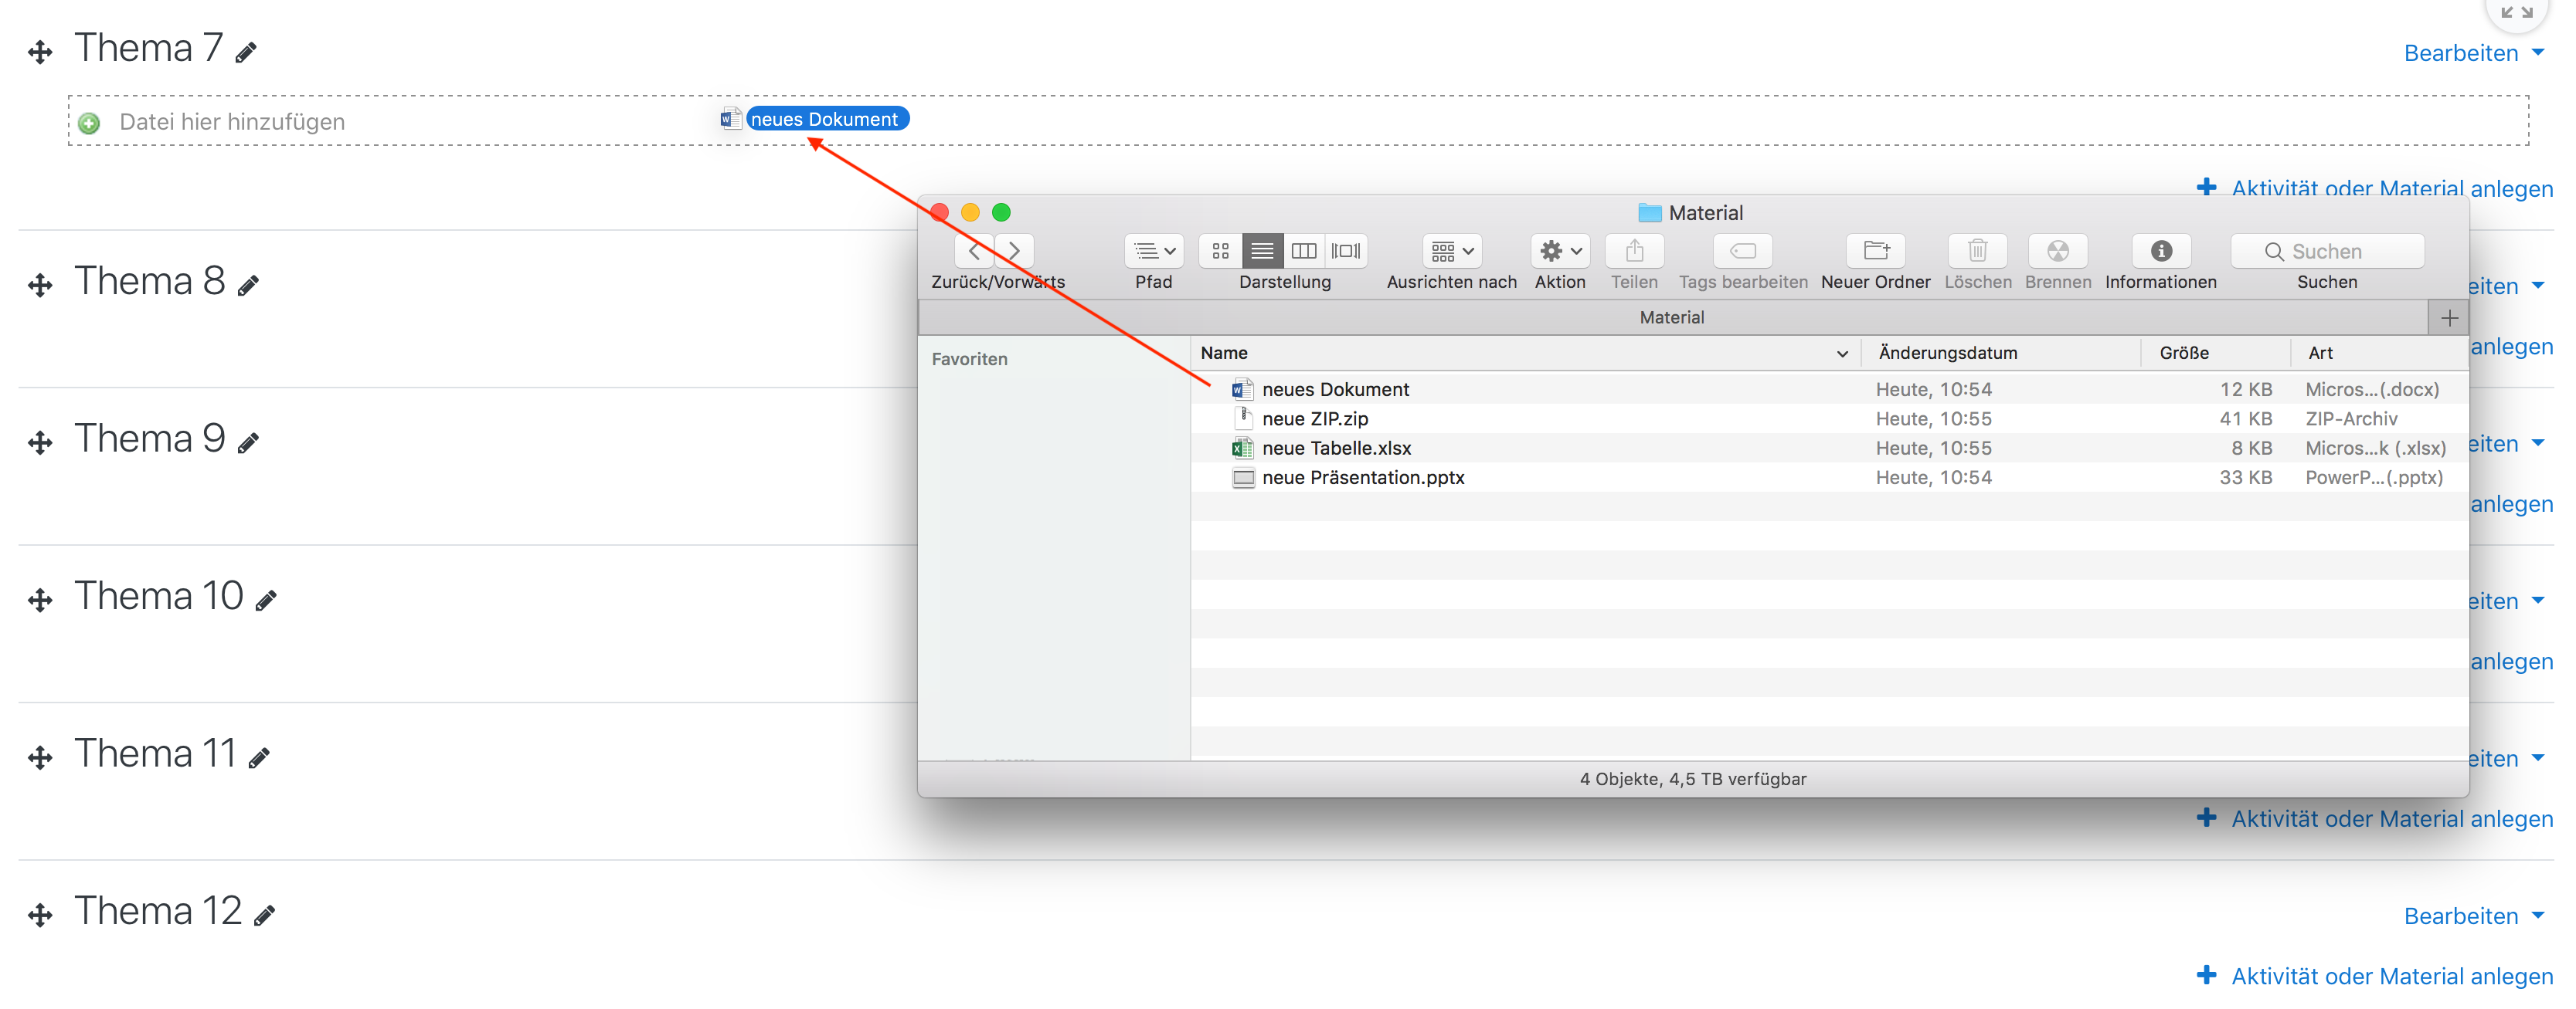The image size is (2576, 1009).
Task: Click the Löschen trash icon
Action: (1977, 251)
